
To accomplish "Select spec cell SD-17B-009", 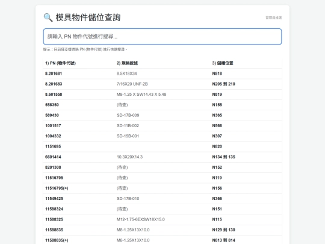I will tap(128, 115).
